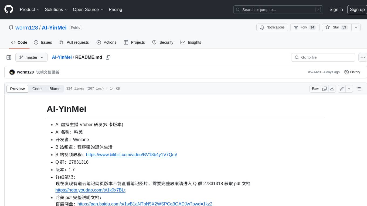Open the pan.baidu.com download link
Screen dimensions: 367x206
[145, 204]
